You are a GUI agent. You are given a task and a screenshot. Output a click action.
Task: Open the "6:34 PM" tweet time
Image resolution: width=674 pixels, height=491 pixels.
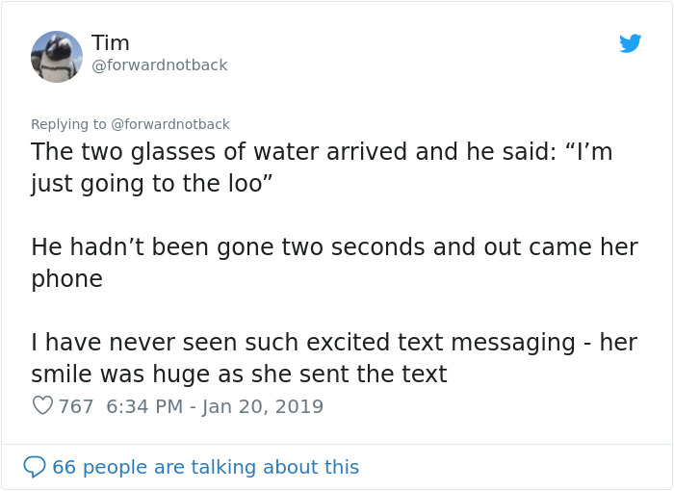144,406
